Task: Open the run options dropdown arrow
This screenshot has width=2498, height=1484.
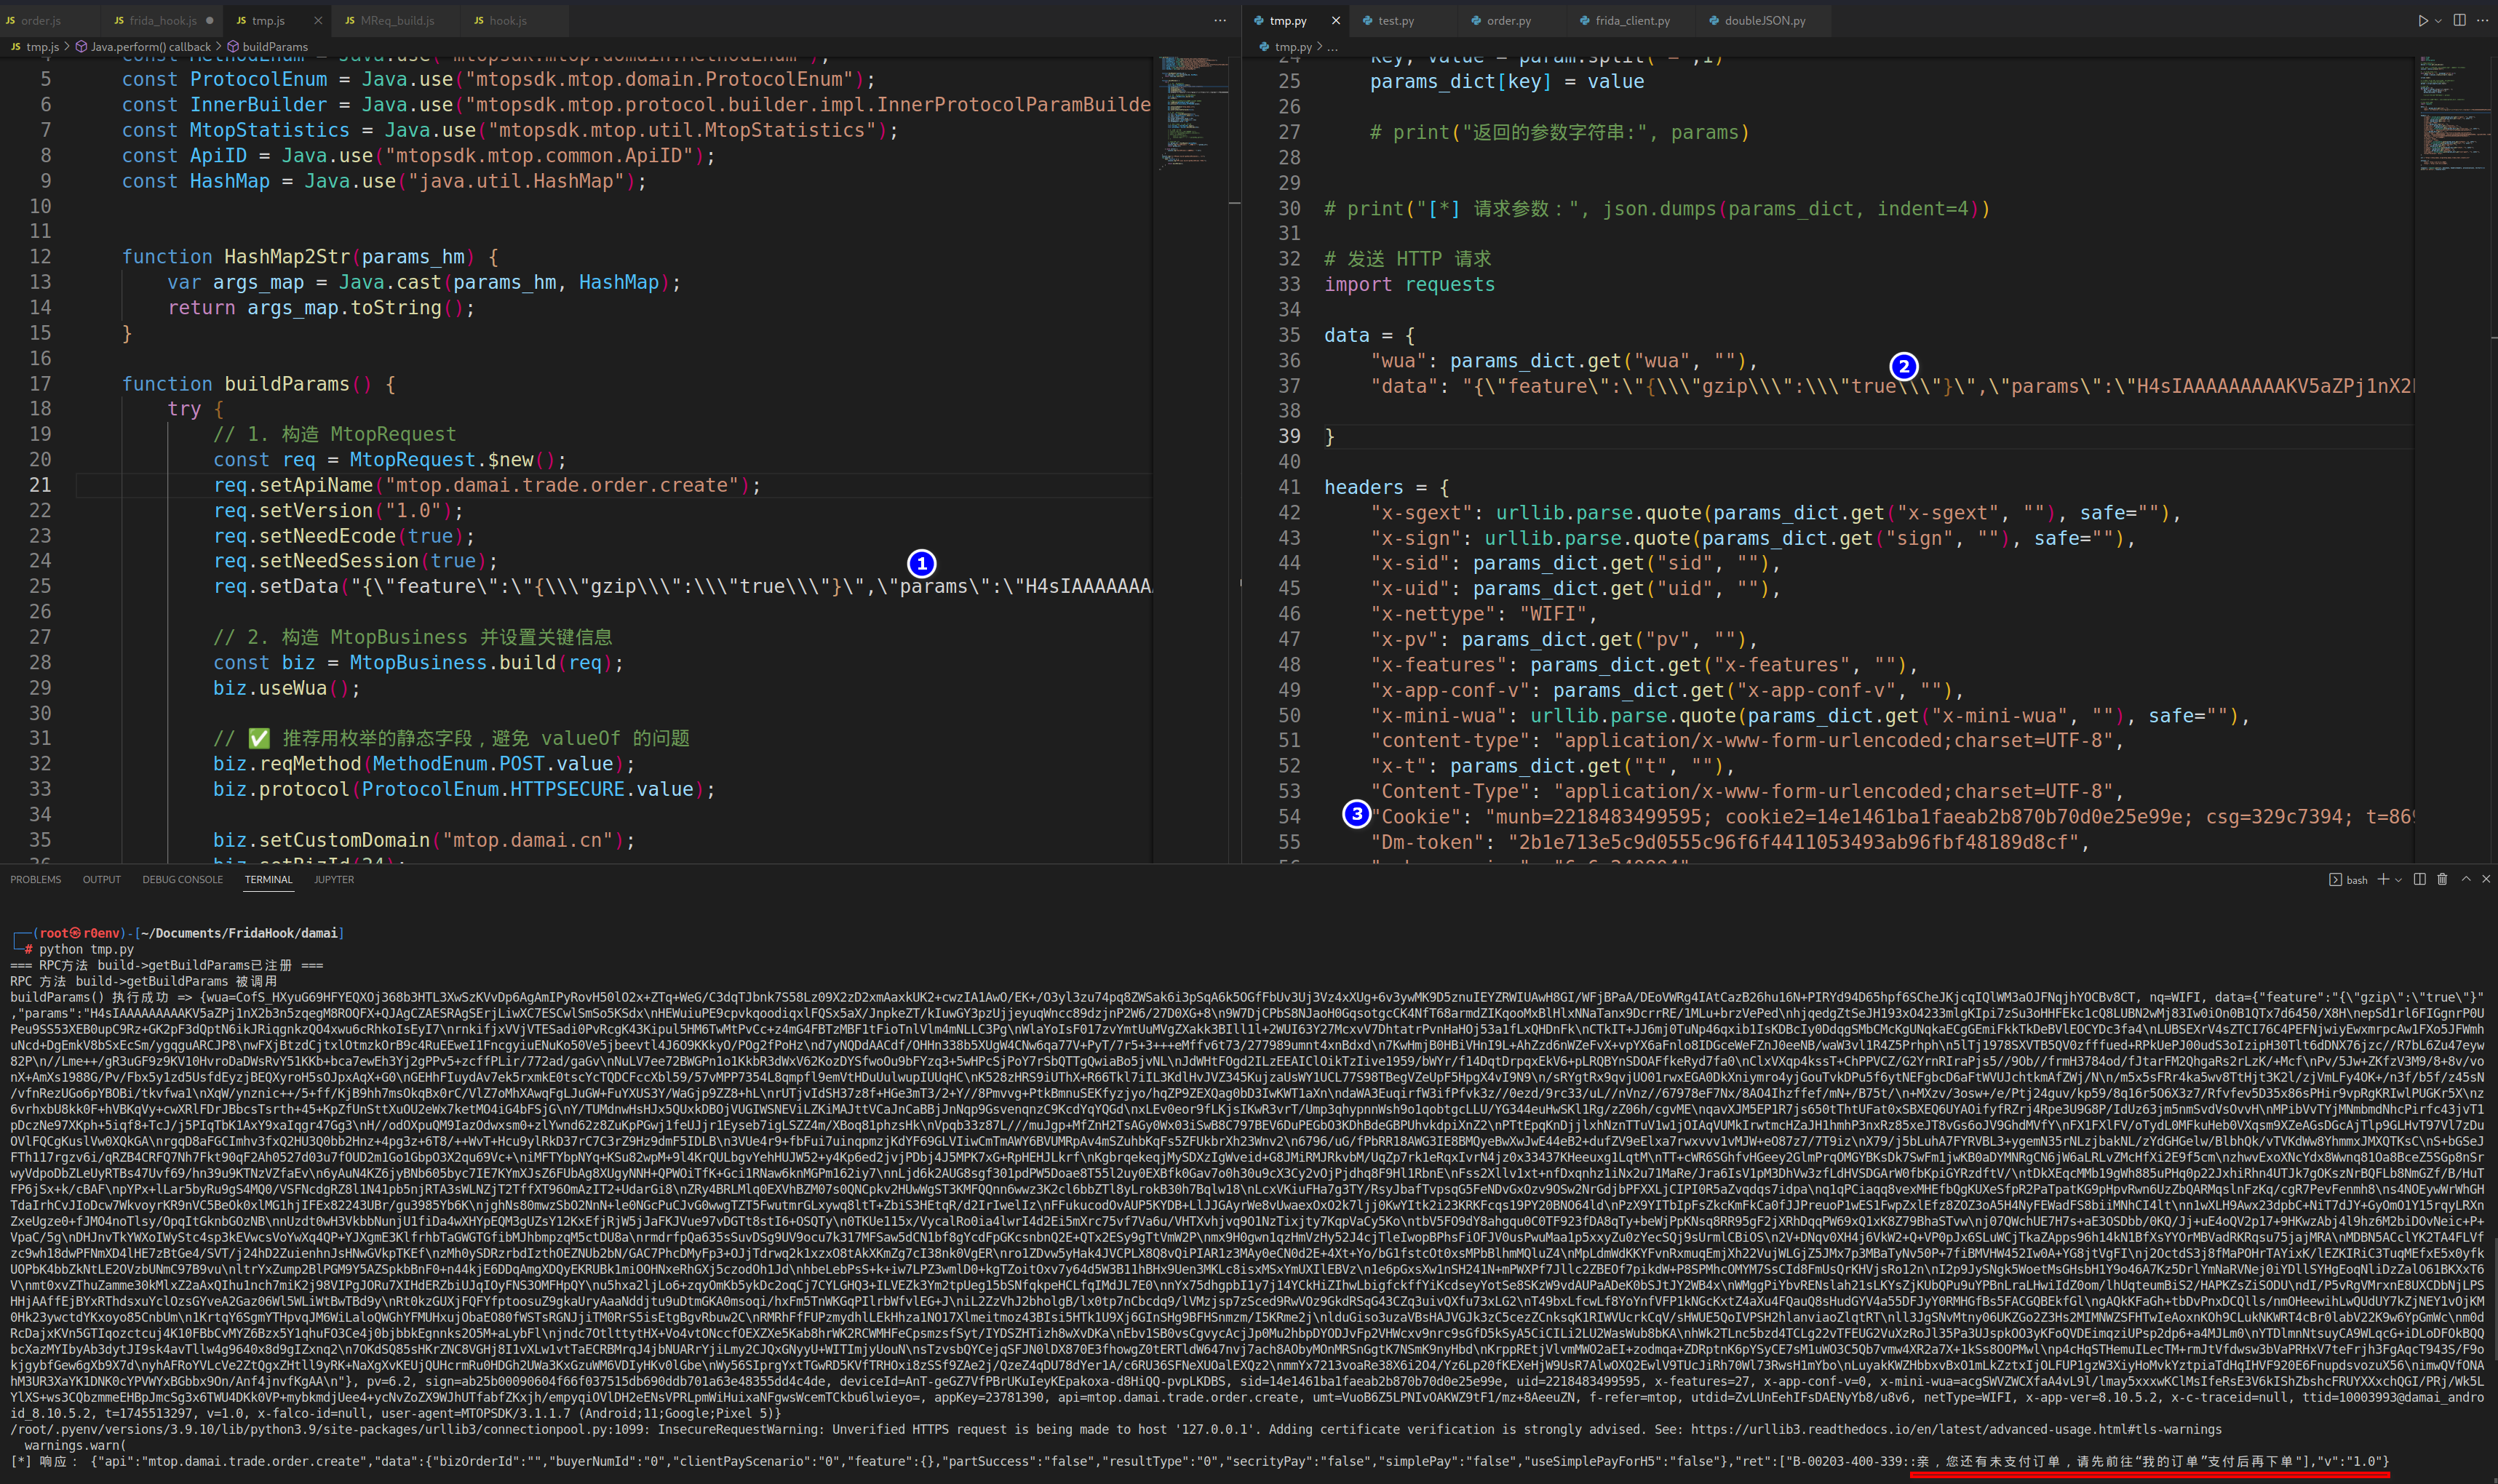Action: 2438,20
